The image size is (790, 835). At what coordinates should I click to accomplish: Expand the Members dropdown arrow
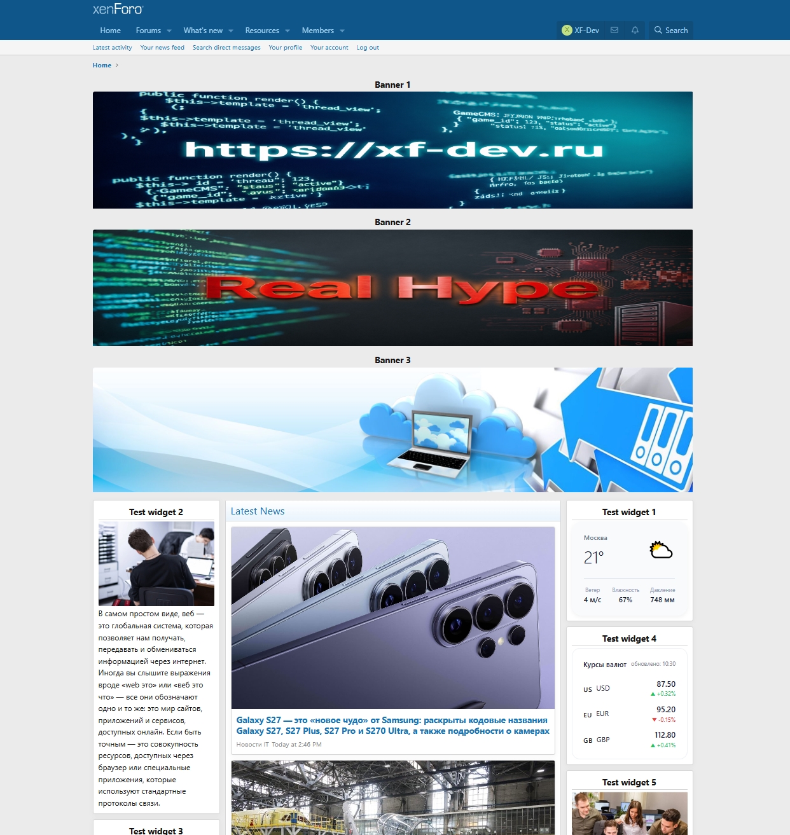coord(342,31)
